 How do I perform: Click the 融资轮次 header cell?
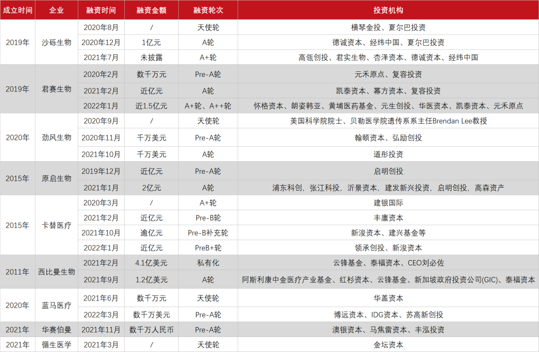[x=208, y=10]
